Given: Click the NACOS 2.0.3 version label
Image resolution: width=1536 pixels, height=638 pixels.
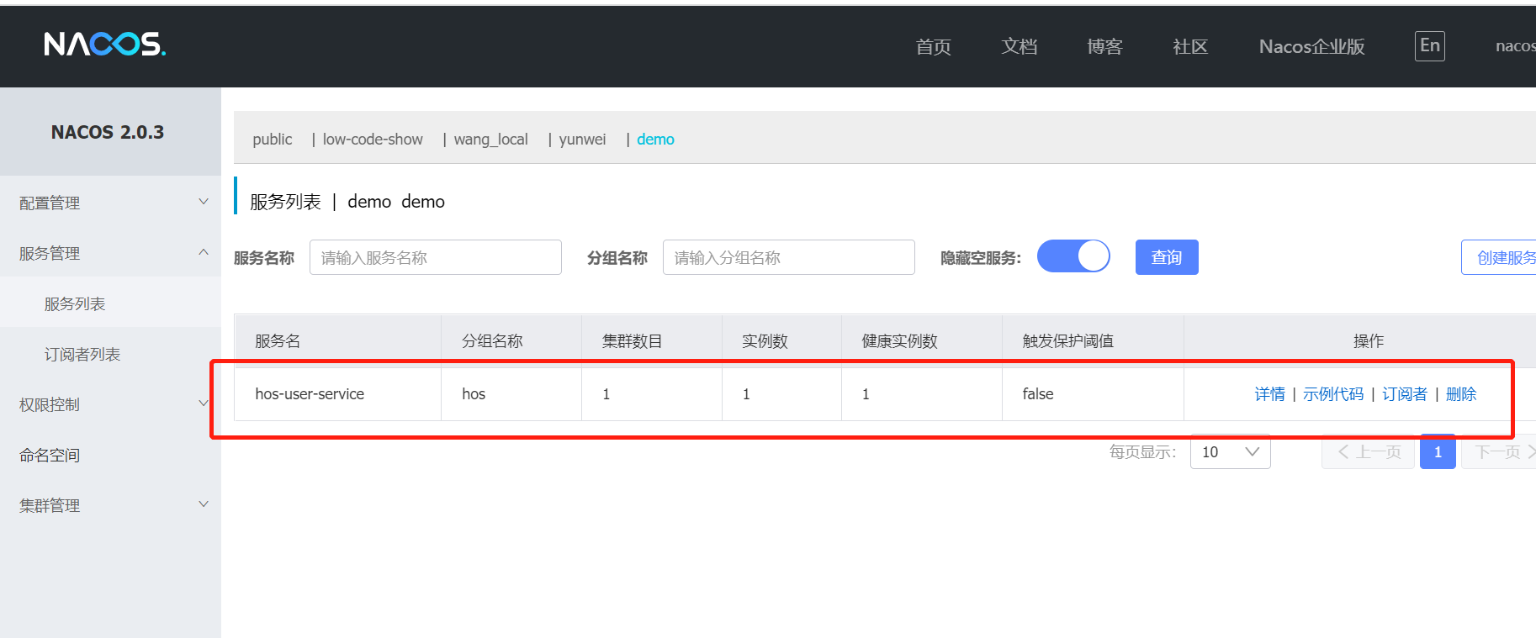Looking at the screenshot, I should pos(108,132).
